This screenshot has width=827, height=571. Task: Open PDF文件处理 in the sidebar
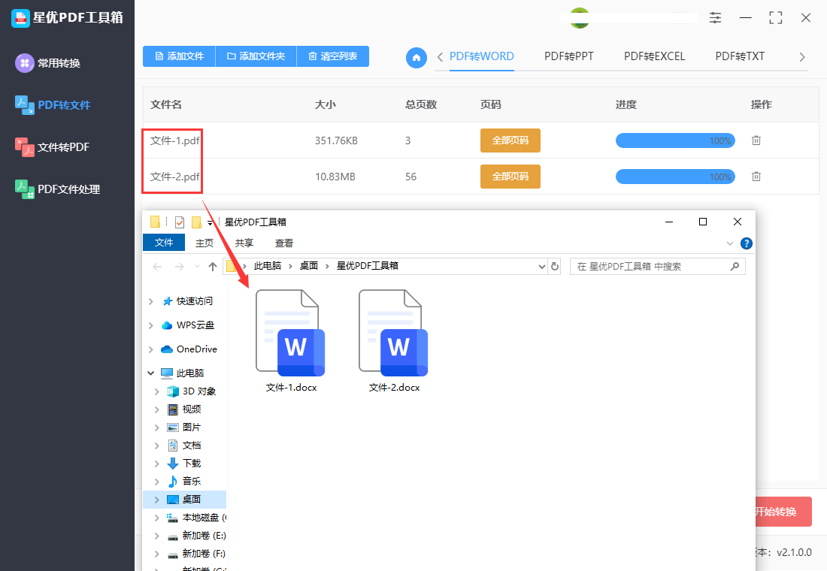tap(57, 189)
